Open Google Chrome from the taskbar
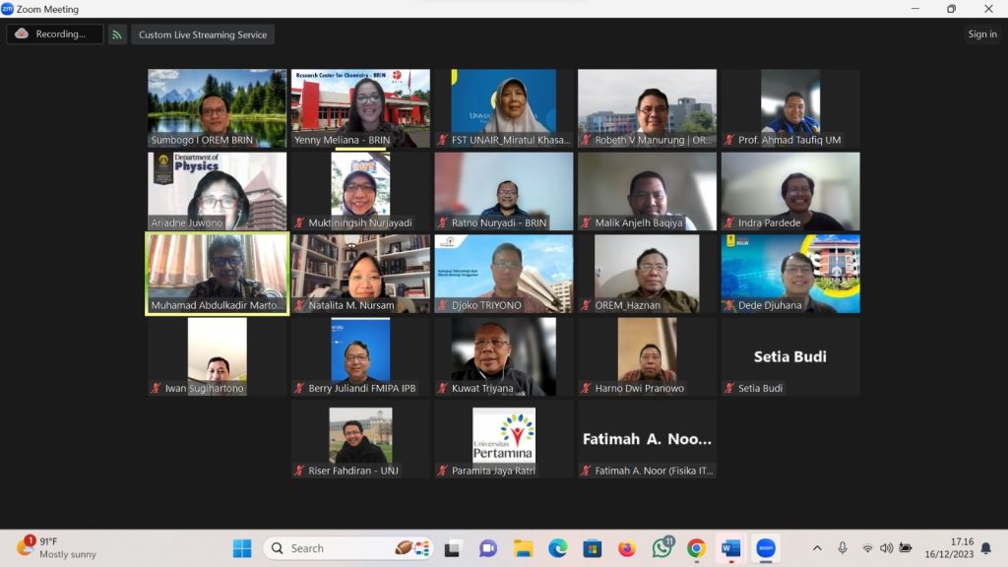 (696, 548)
